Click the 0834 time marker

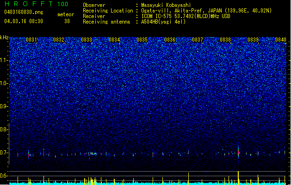[x=114, y=40]
